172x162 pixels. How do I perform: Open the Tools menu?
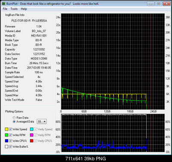(x=14, y=9)
